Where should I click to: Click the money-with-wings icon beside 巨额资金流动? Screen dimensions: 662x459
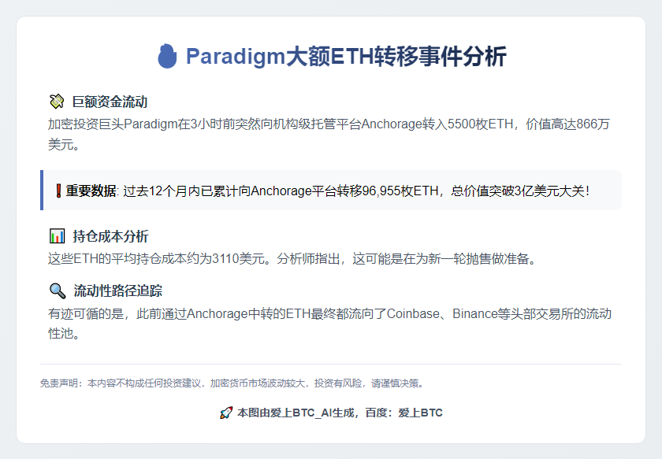[x=57, y=102]
